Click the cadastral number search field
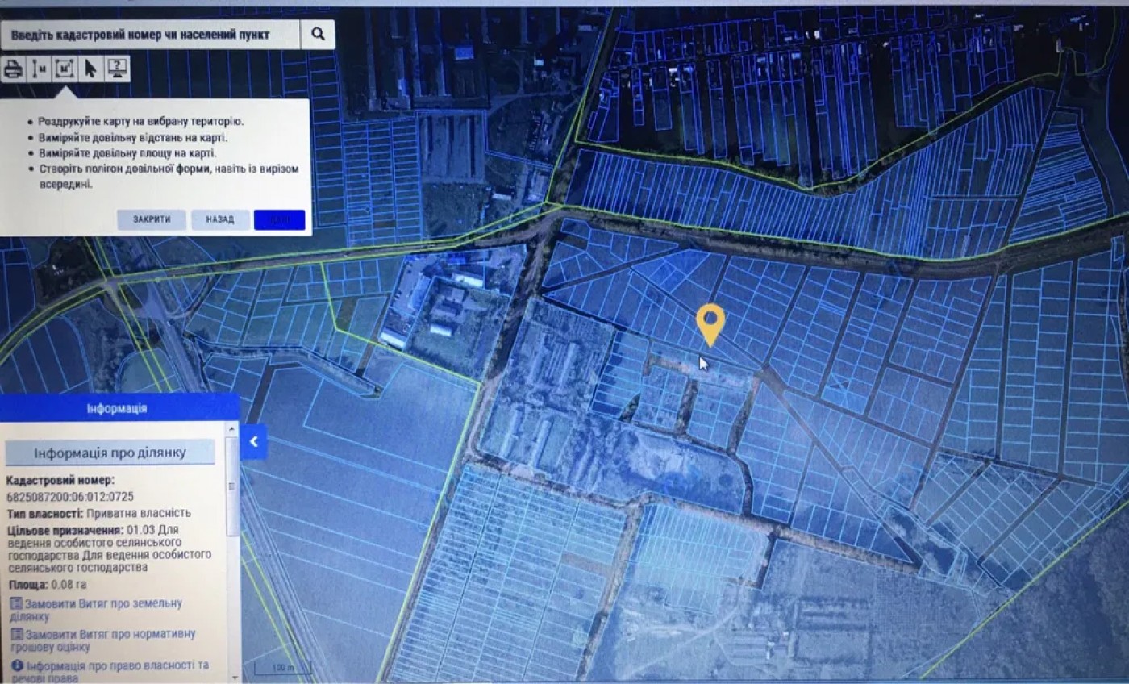 click(150, 35)
